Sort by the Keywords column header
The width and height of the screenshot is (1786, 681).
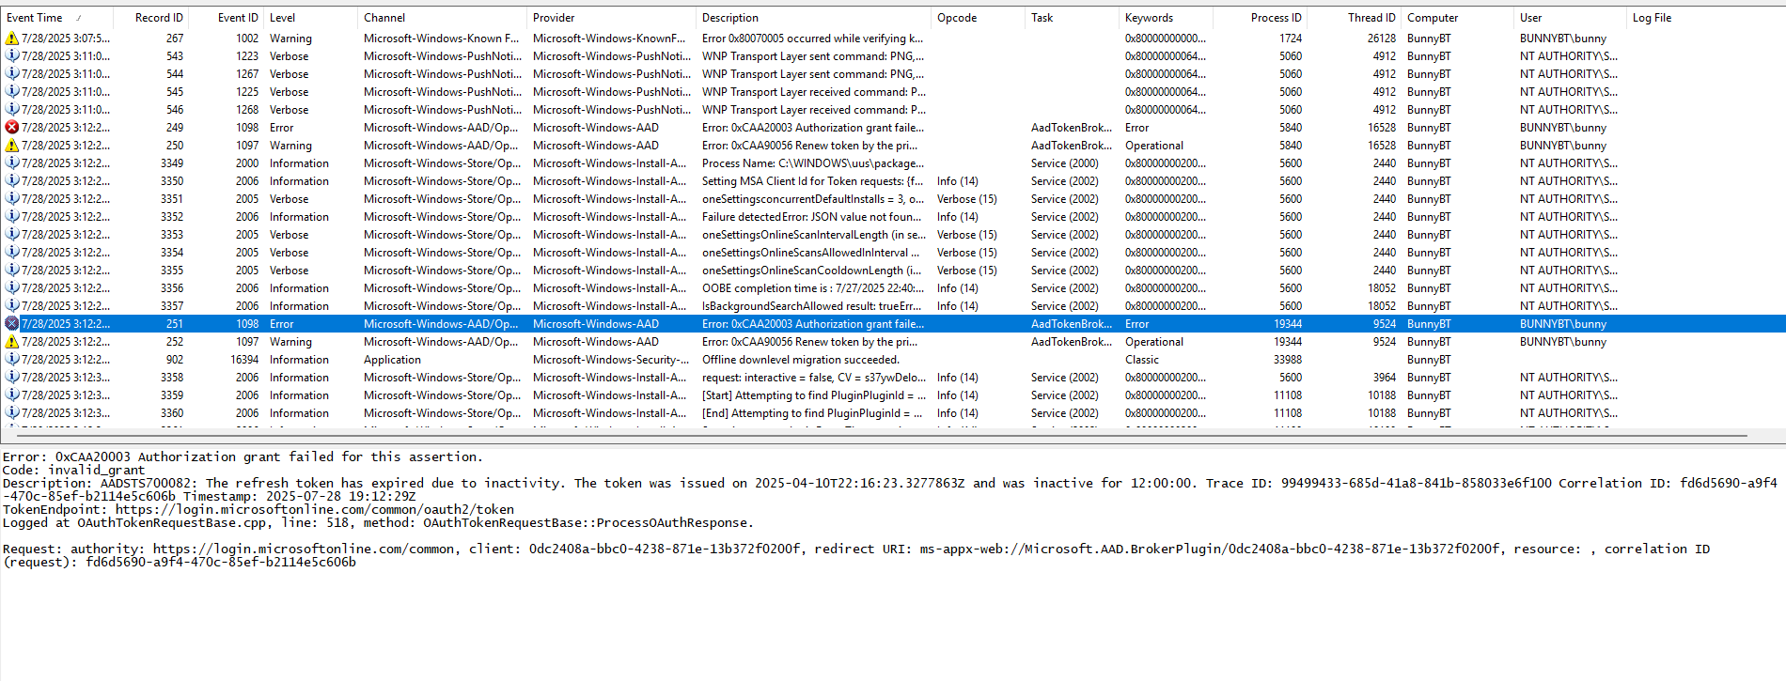(x=1166, y=18)
